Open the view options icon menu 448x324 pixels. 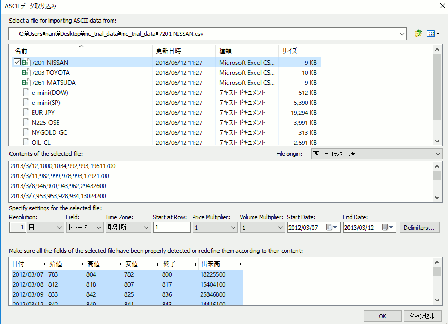point(433,34)
